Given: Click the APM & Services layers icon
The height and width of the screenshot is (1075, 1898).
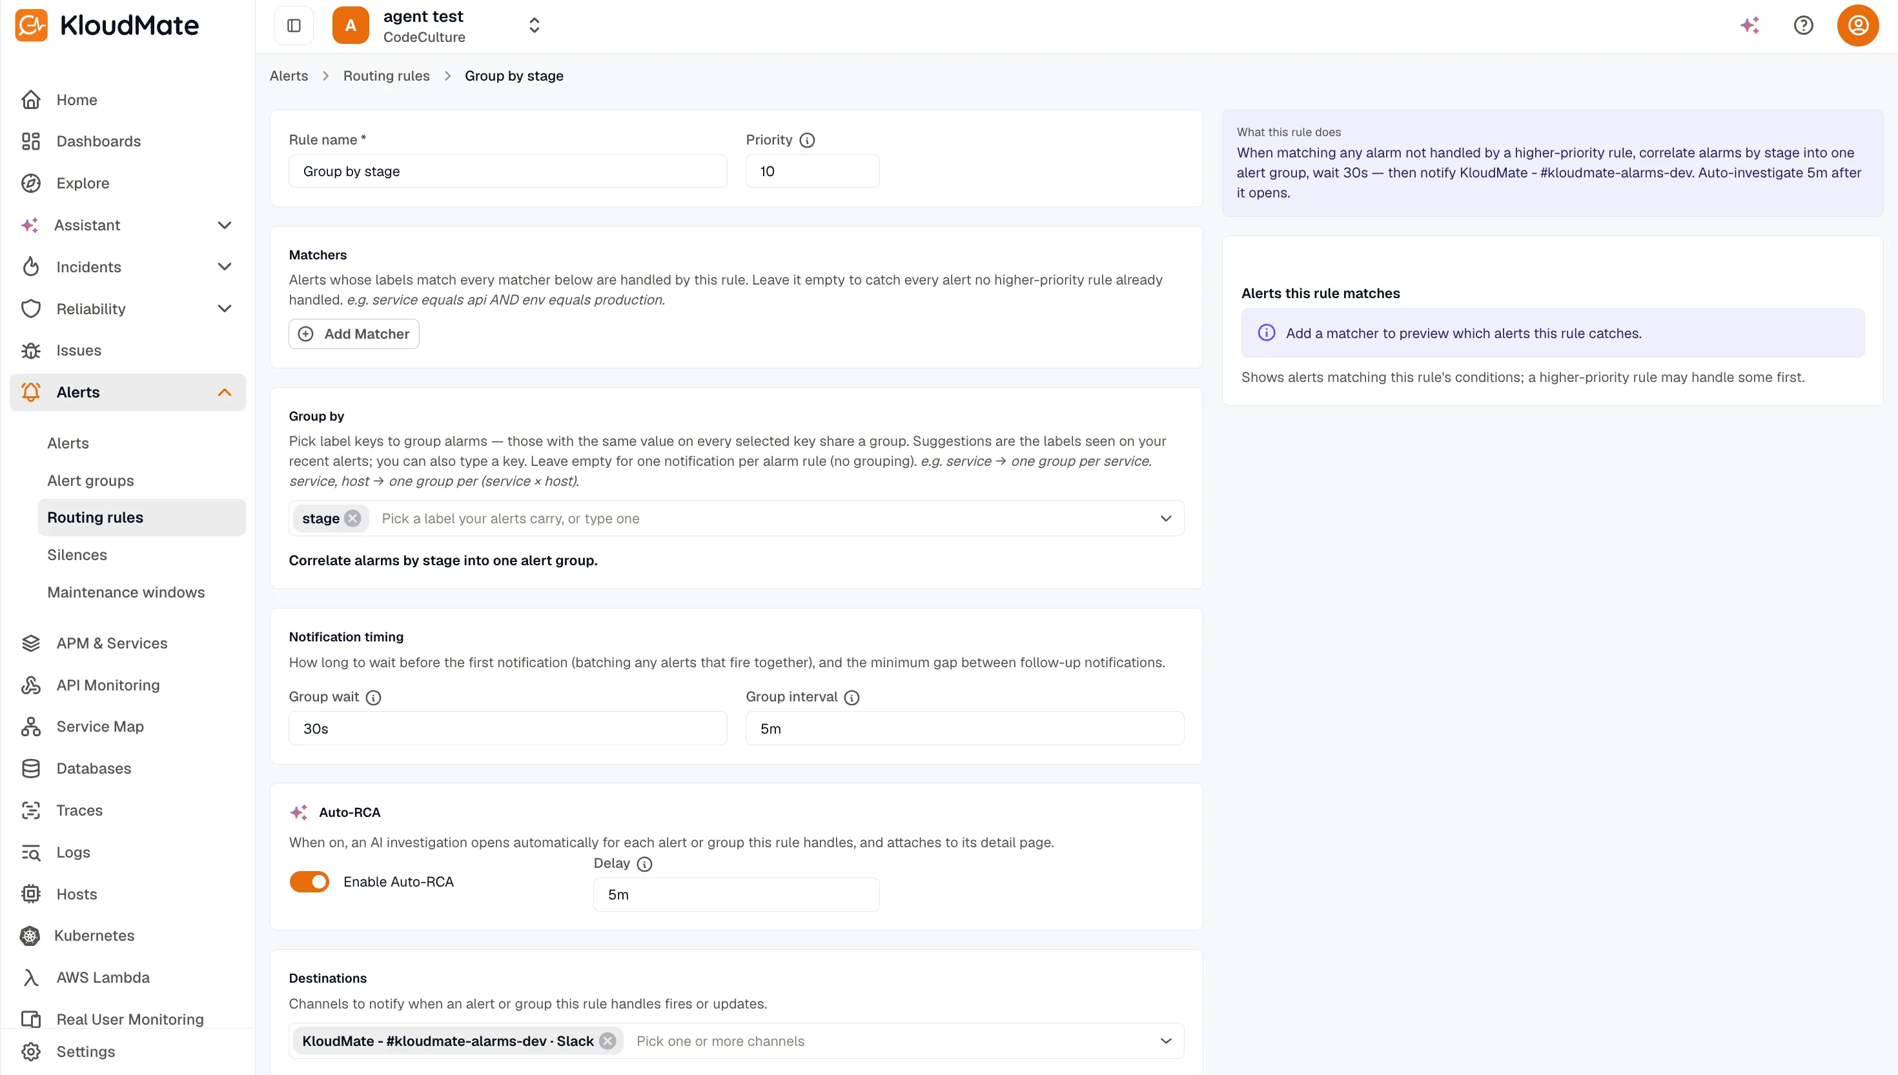Looking at the screenshot, I should pos(31,643).
